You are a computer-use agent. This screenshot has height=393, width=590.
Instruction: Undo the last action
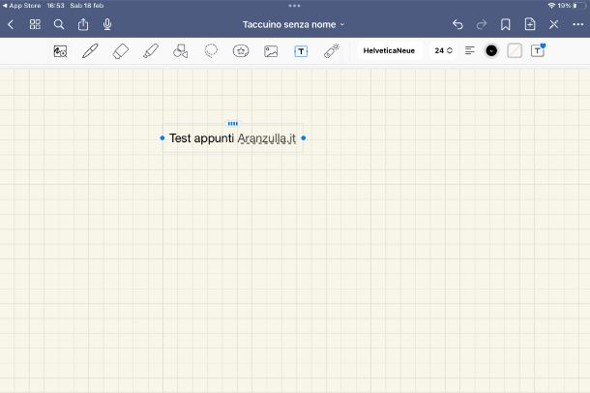[x=457, y=25]
